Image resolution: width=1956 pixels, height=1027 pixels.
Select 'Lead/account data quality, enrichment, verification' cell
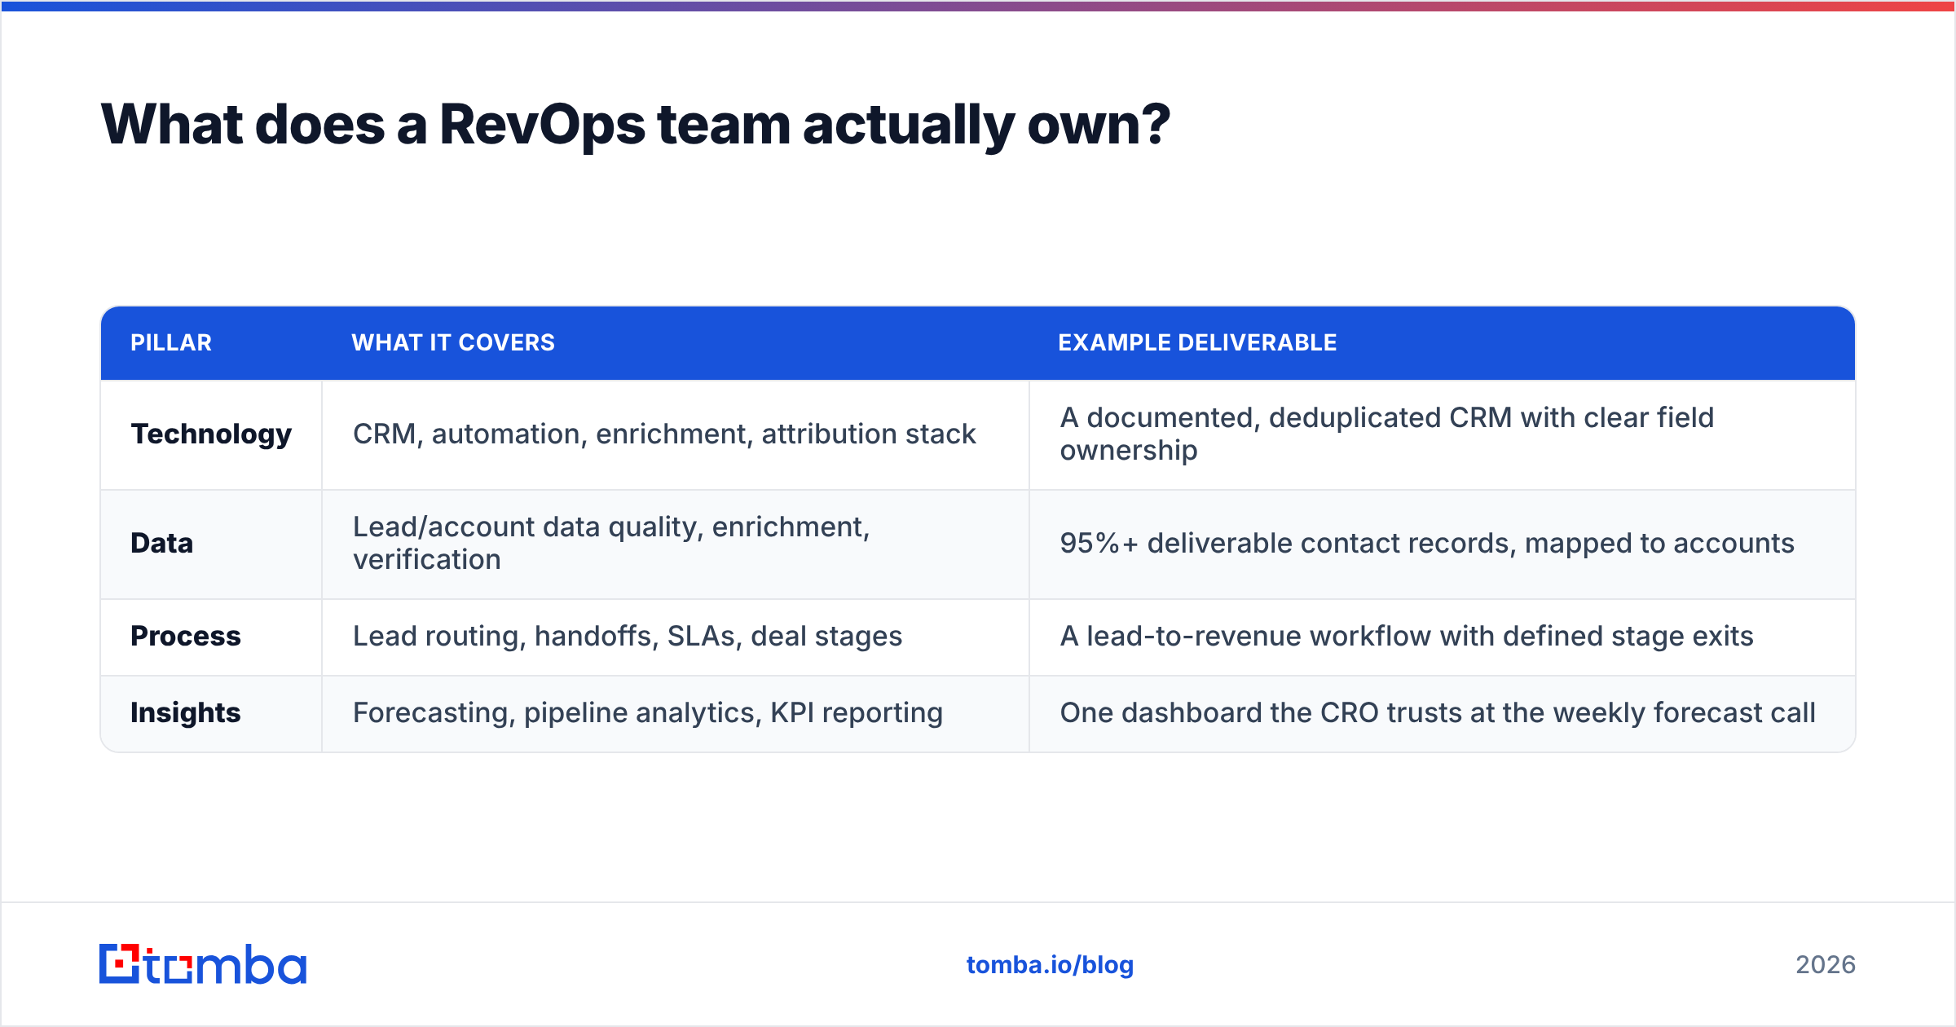[x=676, y=544]
